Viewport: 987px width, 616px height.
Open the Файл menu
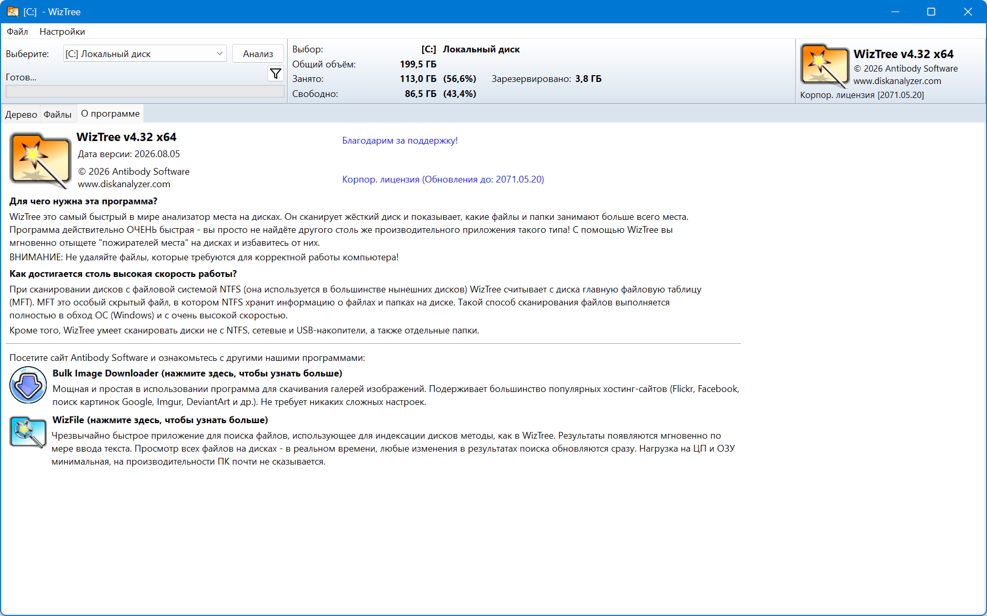tap(17, 32)
